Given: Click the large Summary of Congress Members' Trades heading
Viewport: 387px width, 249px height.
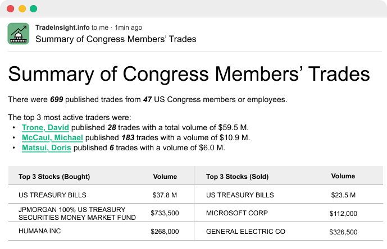Looking at the screenshot, I should pos(189,74).
